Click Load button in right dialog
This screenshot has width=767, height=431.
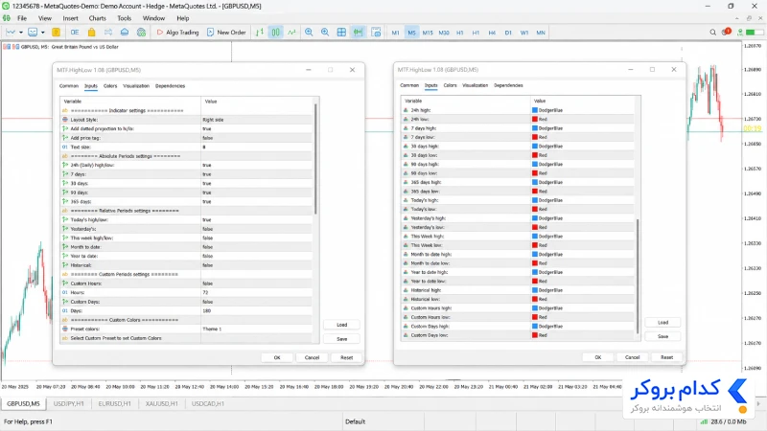click(662, 323)
